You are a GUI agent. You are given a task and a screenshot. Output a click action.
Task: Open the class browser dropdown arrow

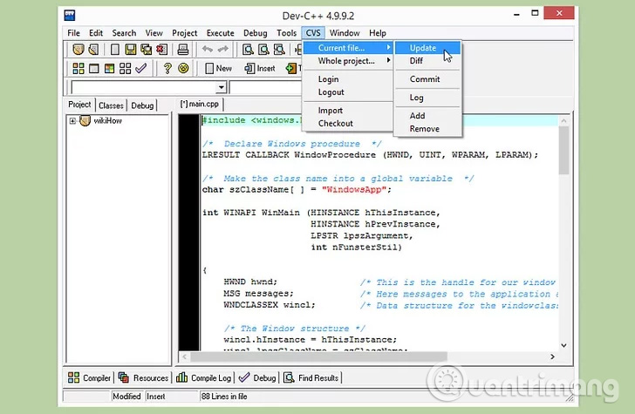221,87
